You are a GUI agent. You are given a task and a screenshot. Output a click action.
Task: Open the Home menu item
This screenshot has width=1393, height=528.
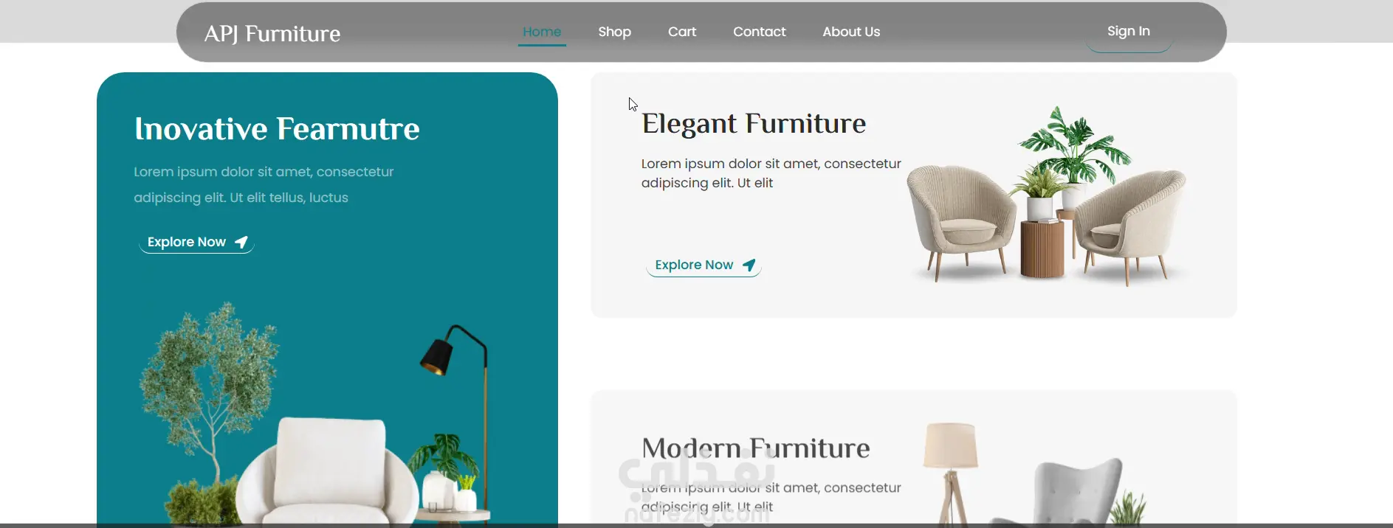pyautogui.click(x=542, y=32)
